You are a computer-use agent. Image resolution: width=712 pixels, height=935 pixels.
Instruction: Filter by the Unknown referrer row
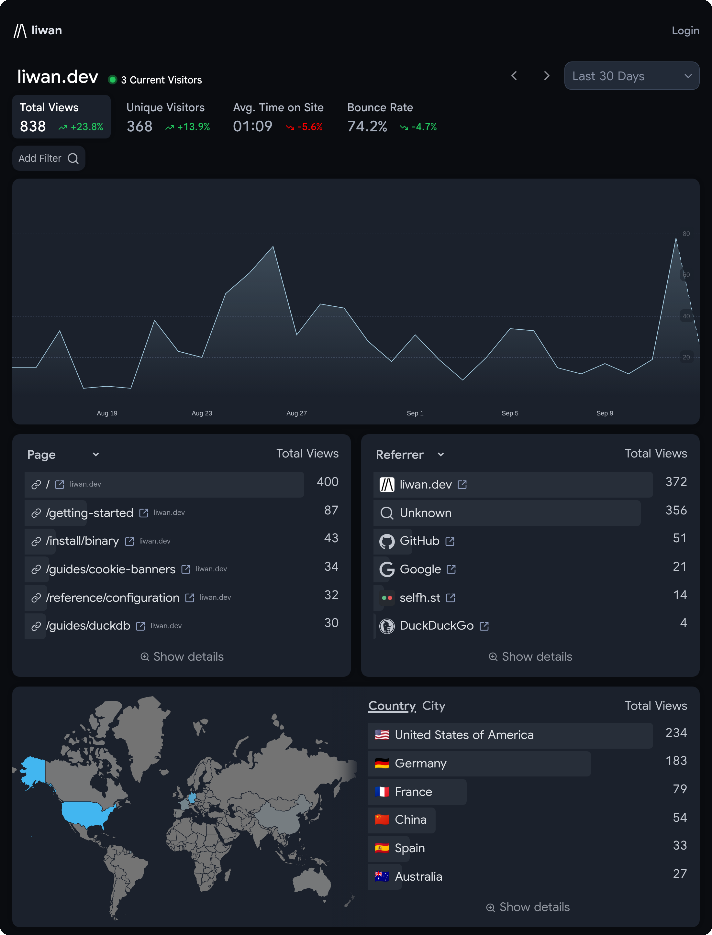(530, 513)
